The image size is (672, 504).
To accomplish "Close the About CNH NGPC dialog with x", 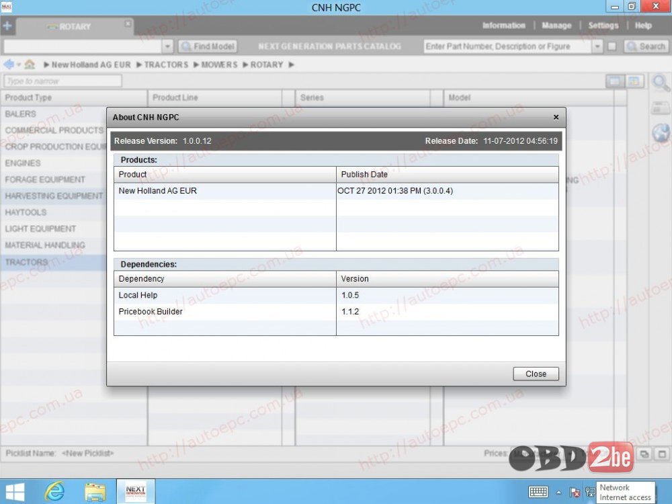I will coord(556,117).
